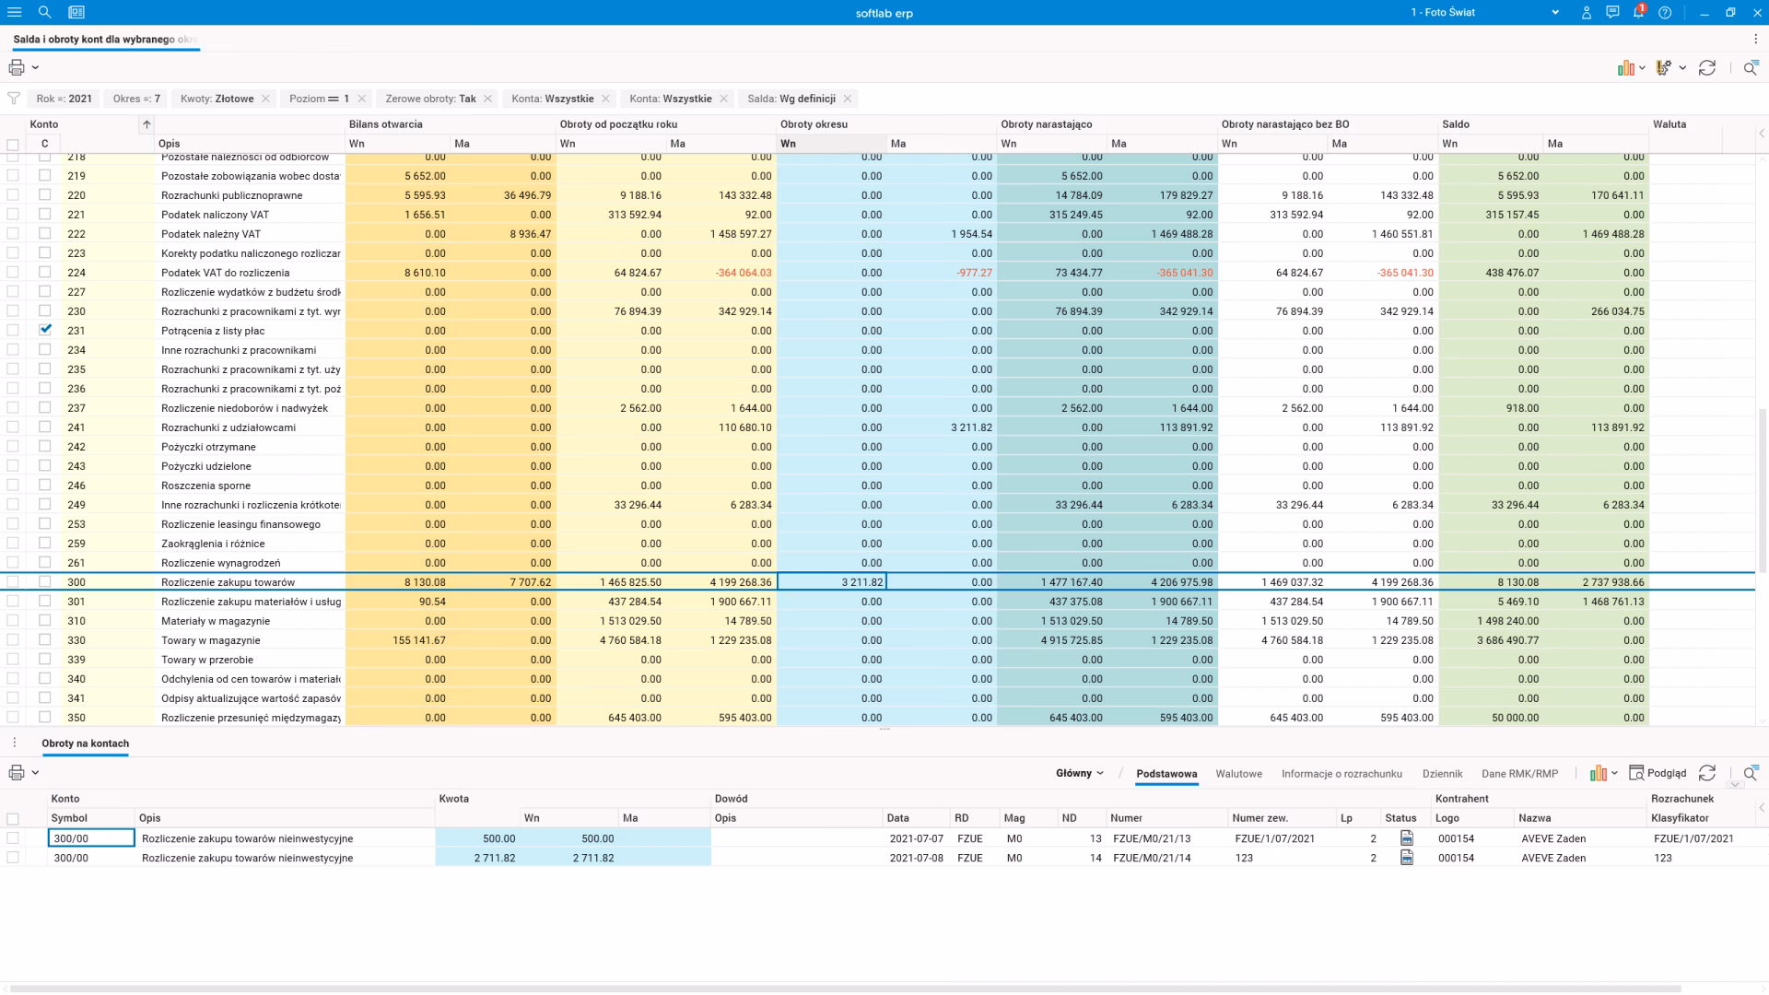Click the upper printer icon
The width and height of the screenshot is (1769, 995).
pyautogui.click(x=17, y=67)
